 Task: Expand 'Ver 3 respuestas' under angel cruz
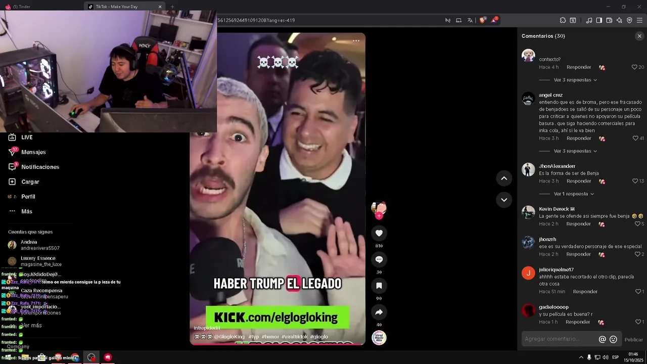coord(575,151)
